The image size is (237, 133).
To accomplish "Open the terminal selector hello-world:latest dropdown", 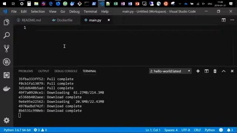I will click(170, 71).
